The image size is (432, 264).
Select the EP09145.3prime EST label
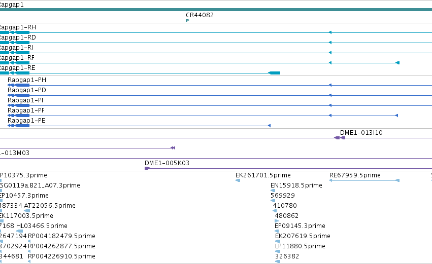click(x=300, y=226)
